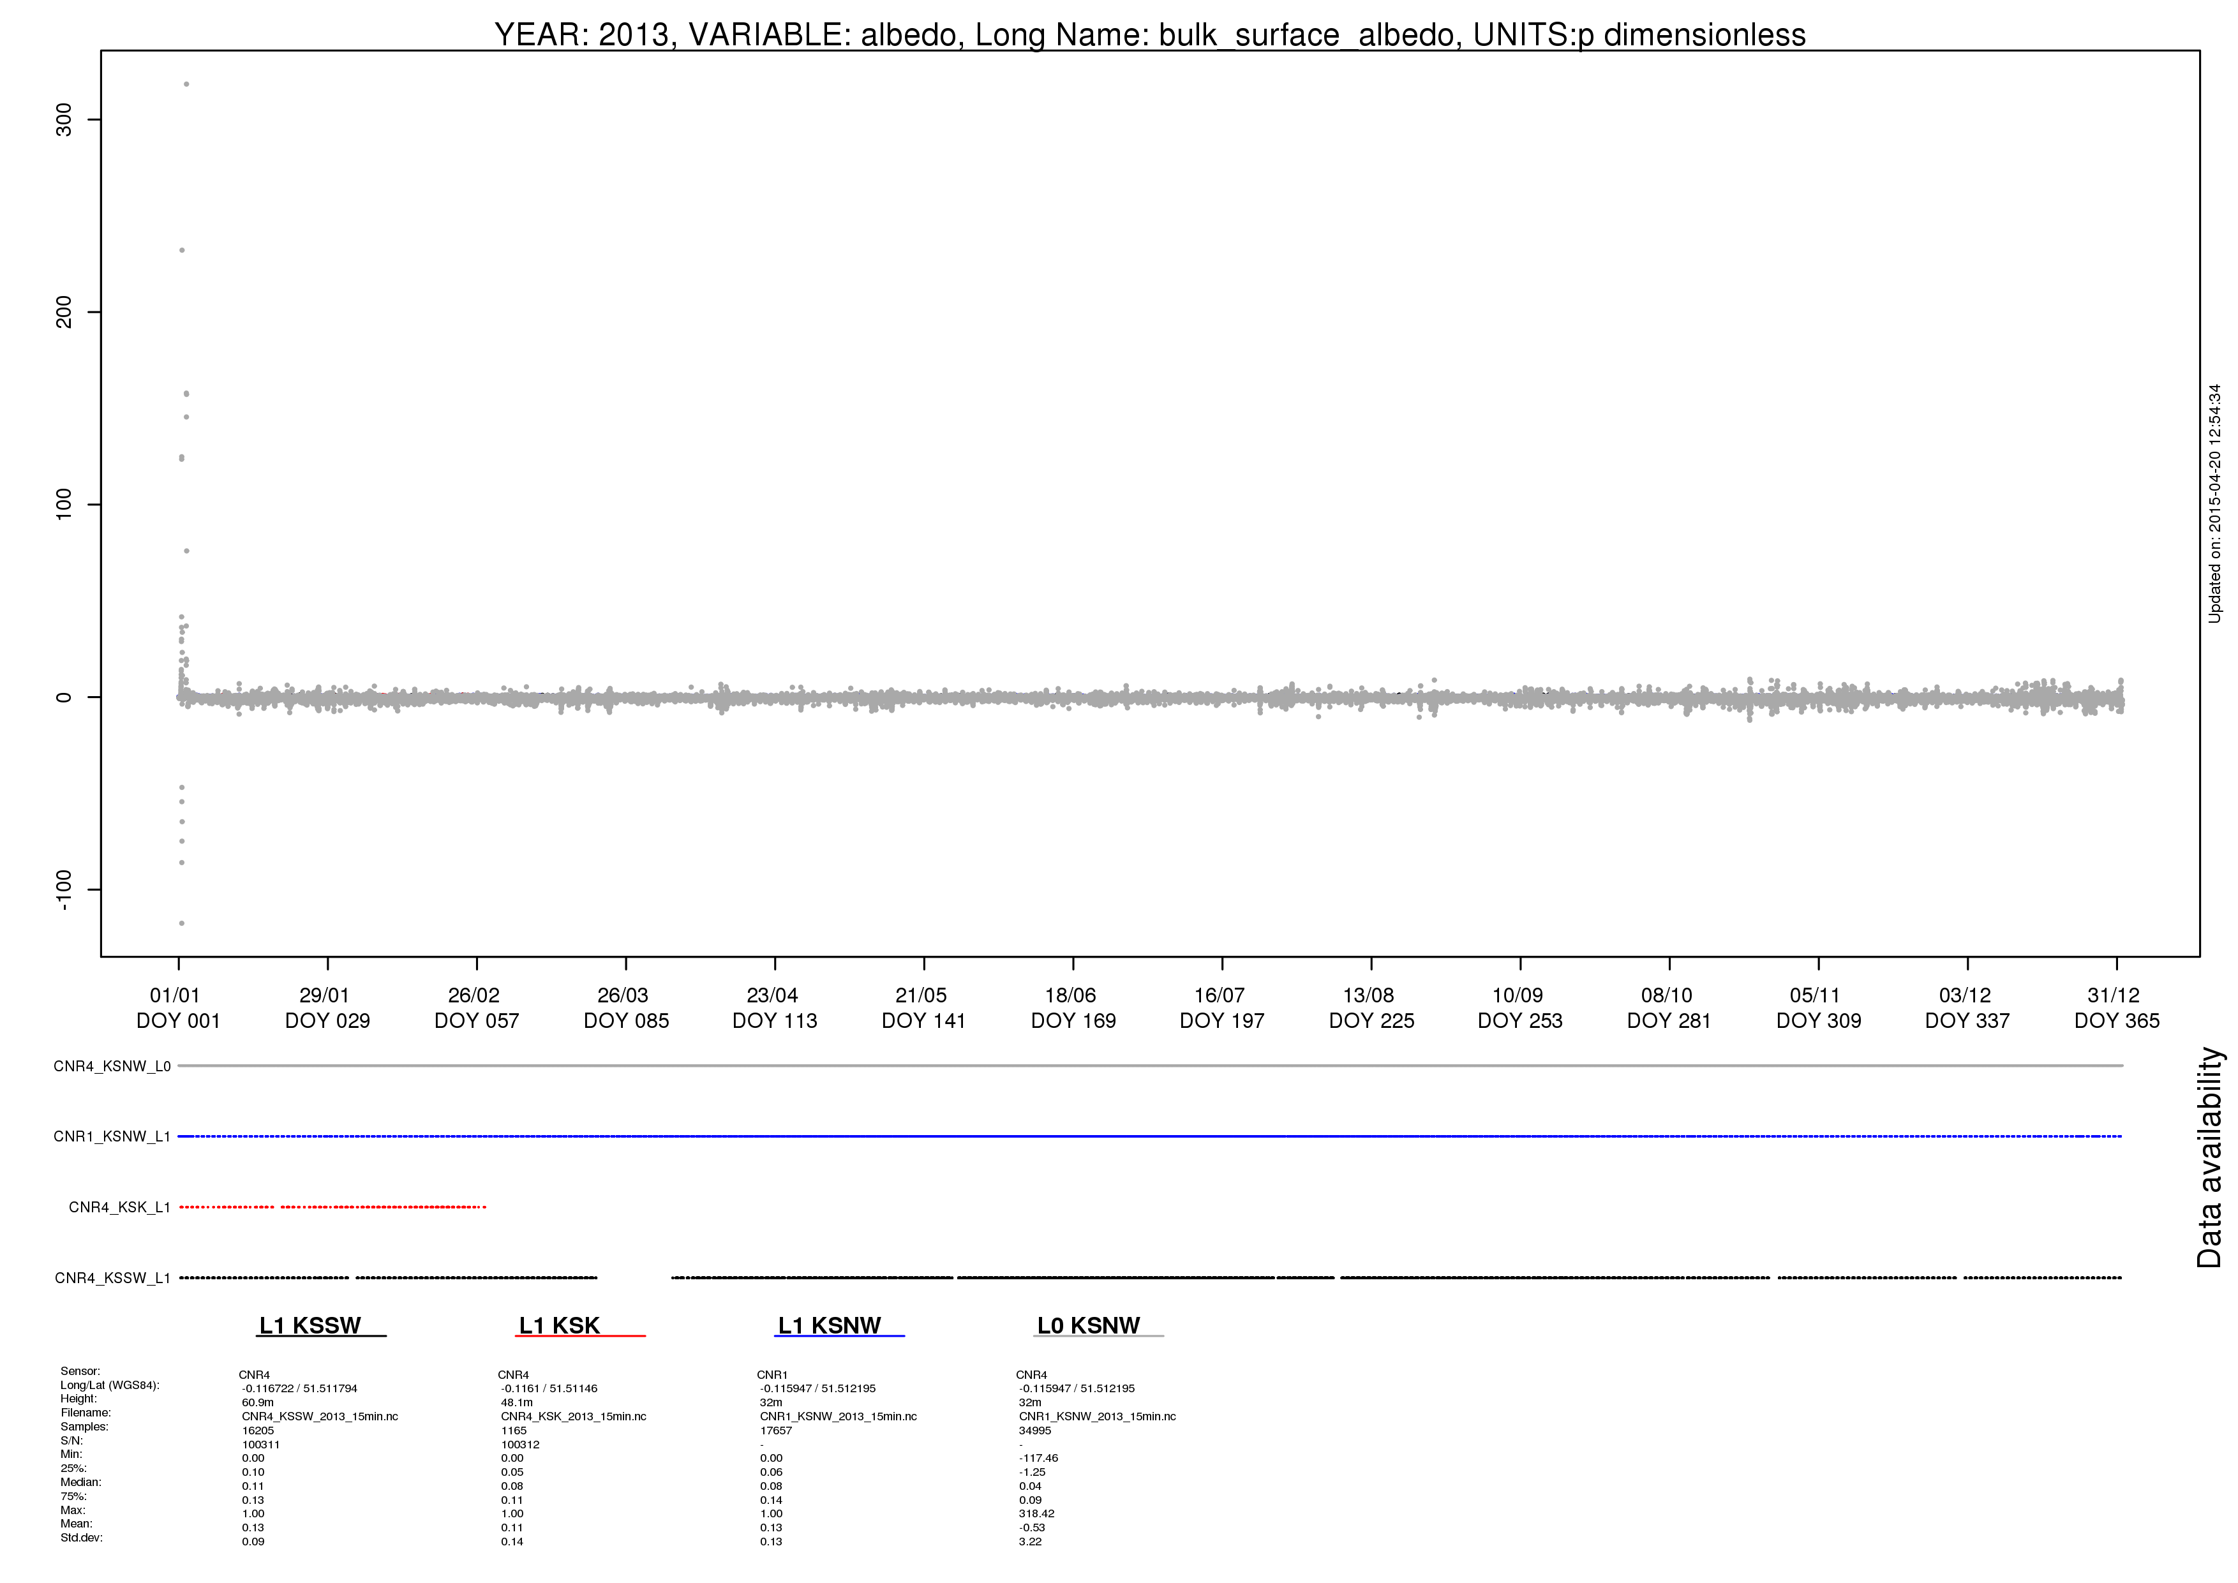Click the coordinates -0.116722 / 51.511794
The width and height of the screenshot is (2238, 1583).
tap(300, 1389)
